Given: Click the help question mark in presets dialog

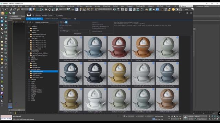Looking at the screenshot, I should point(180,13).
